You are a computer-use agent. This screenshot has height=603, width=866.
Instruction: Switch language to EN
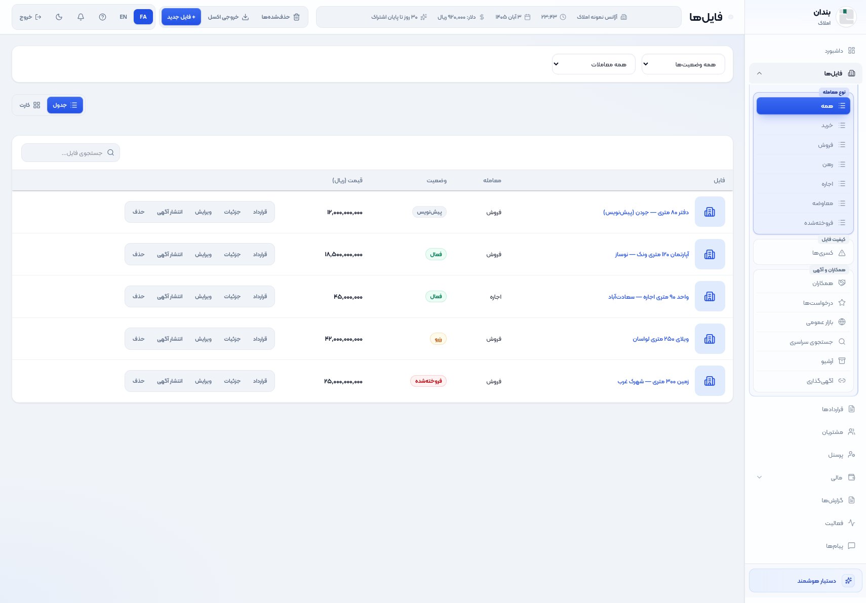123,17
